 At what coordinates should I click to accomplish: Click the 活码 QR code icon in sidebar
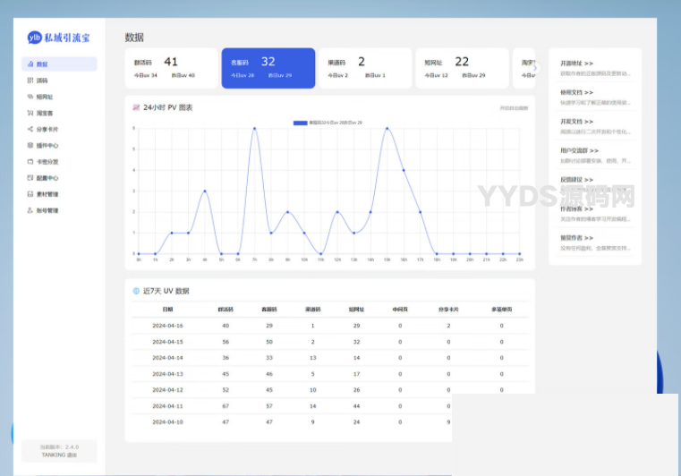pyautogui.click(x=30, y=81)
